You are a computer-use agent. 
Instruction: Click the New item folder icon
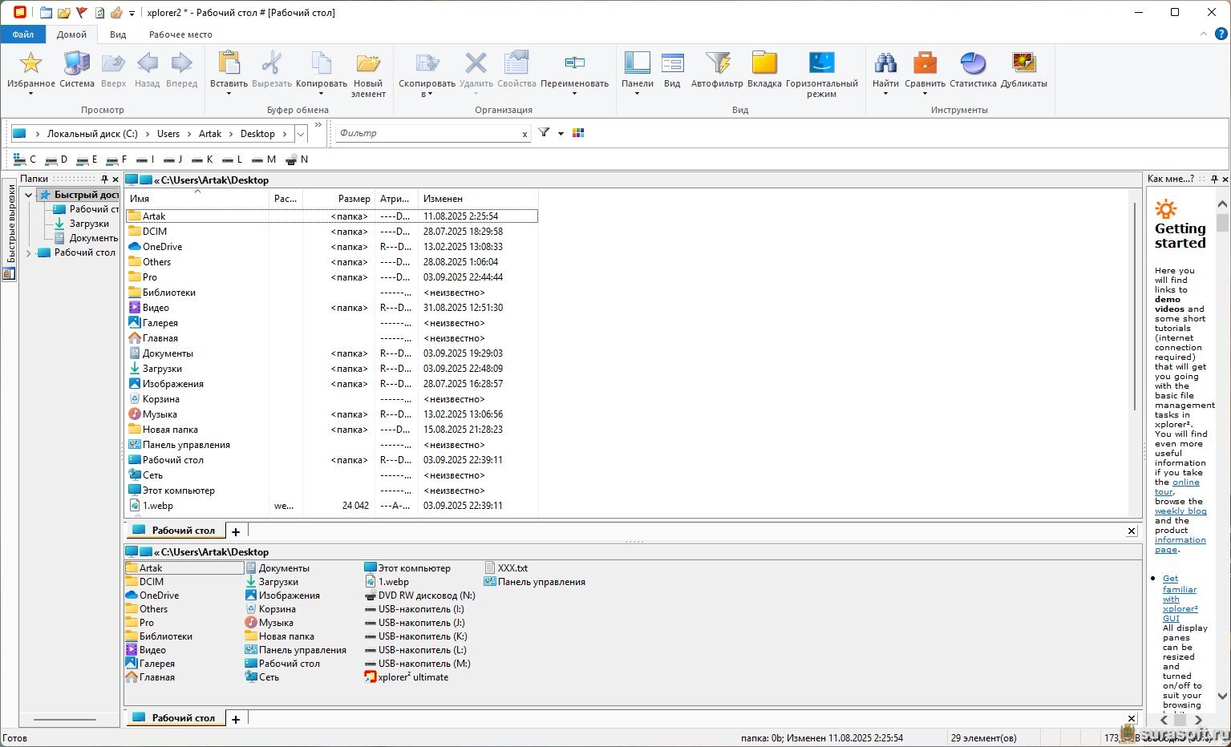point(368,64)
